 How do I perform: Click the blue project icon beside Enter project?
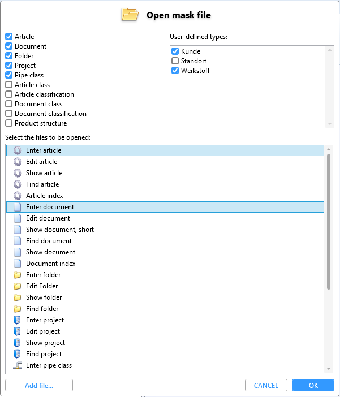pyautogui.click(x=18, y=320)
